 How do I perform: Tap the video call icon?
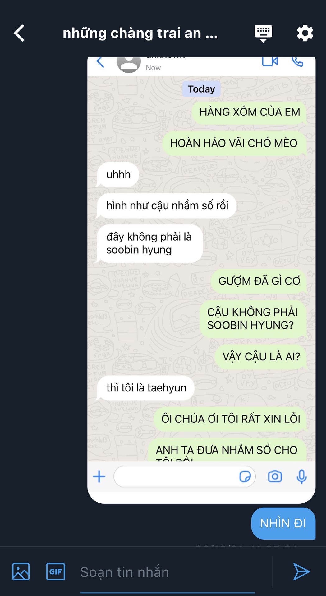(270, 61)
